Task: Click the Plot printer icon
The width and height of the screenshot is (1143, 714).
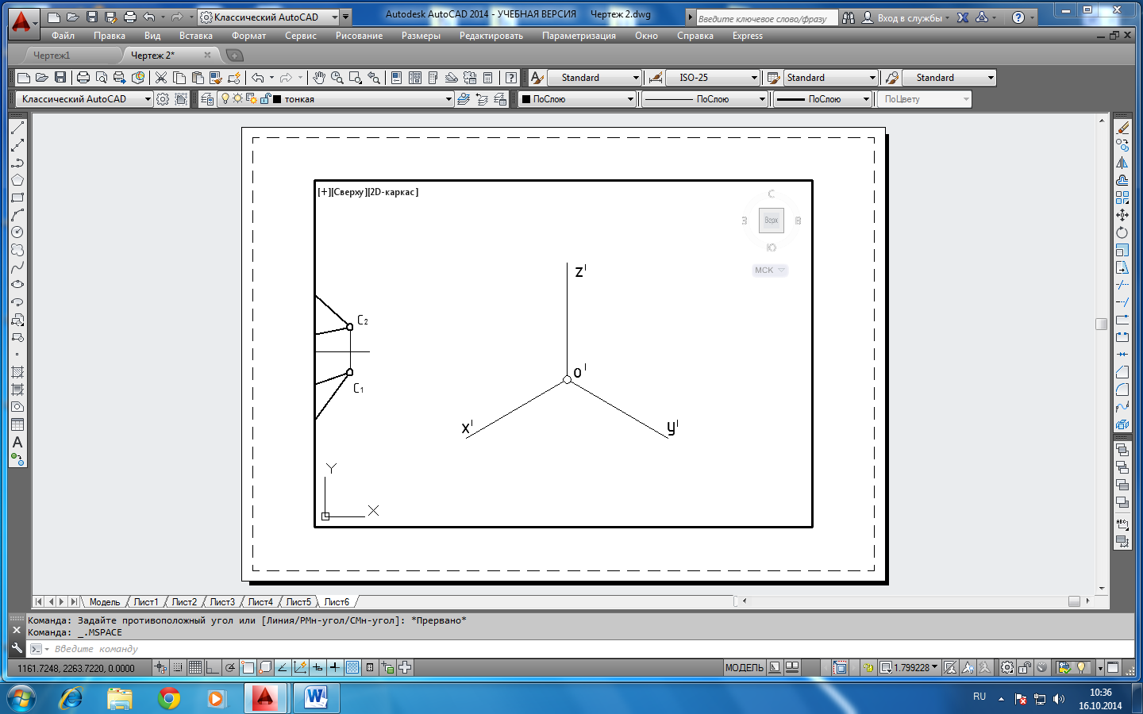Action: [83, 78]
